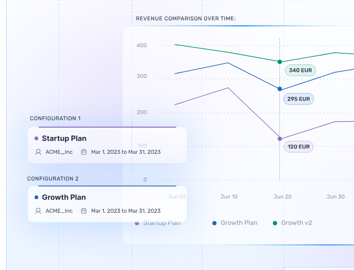Toggle the Growth Plan series in legend
The image size is (354, 270).
[x=234, y=223]
